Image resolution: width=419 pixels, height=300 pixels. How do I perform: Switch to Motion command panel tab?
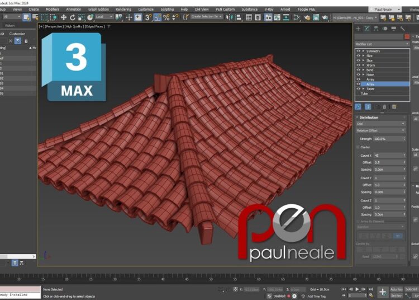coord(384,29)
